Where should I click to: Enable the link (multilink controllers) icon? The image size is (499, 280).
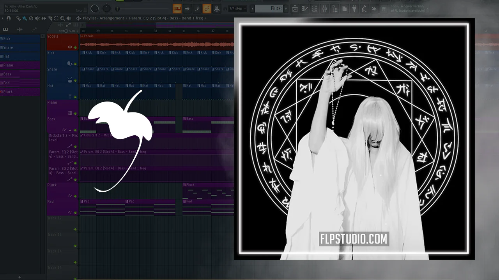(x=207, y=8)
